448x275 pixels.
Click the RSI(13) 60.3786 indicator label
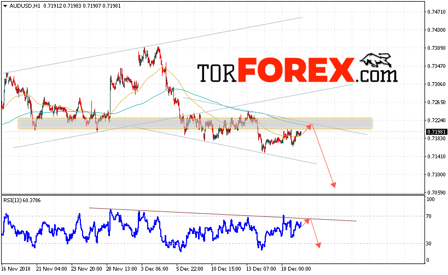coord(22,200)
